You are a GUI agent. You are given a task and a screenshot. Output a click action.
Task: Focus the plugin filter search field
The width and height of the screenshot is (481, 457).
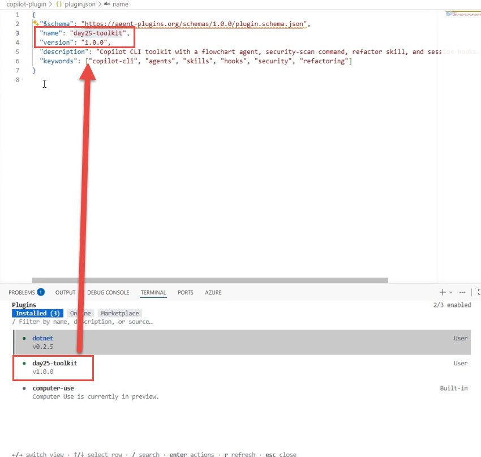(x=83, y=322)
